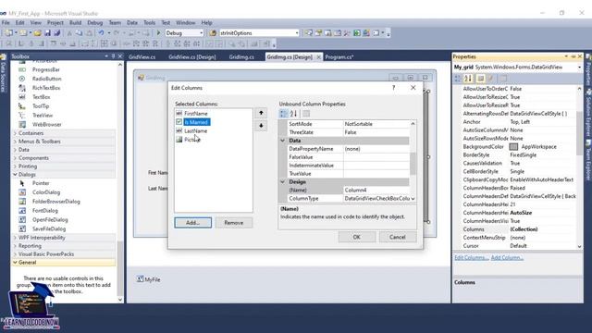Expand the Containers group in Toolbox
The image size is (592, 333).
pos(15,133)
